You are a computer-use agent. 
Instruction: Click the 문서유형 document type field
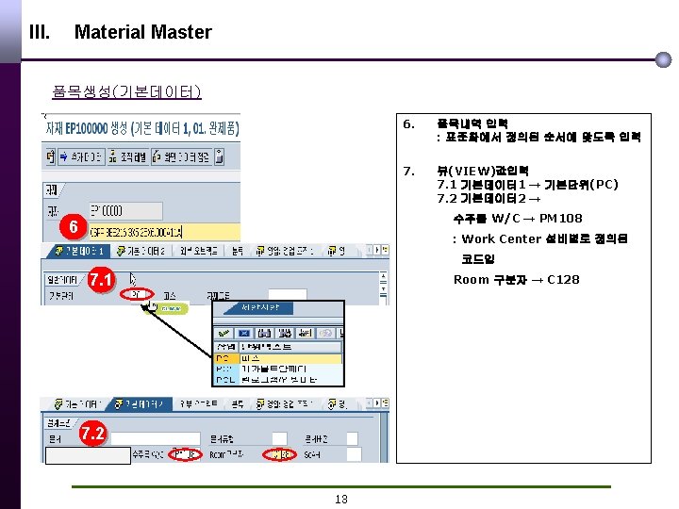point(280,438)
